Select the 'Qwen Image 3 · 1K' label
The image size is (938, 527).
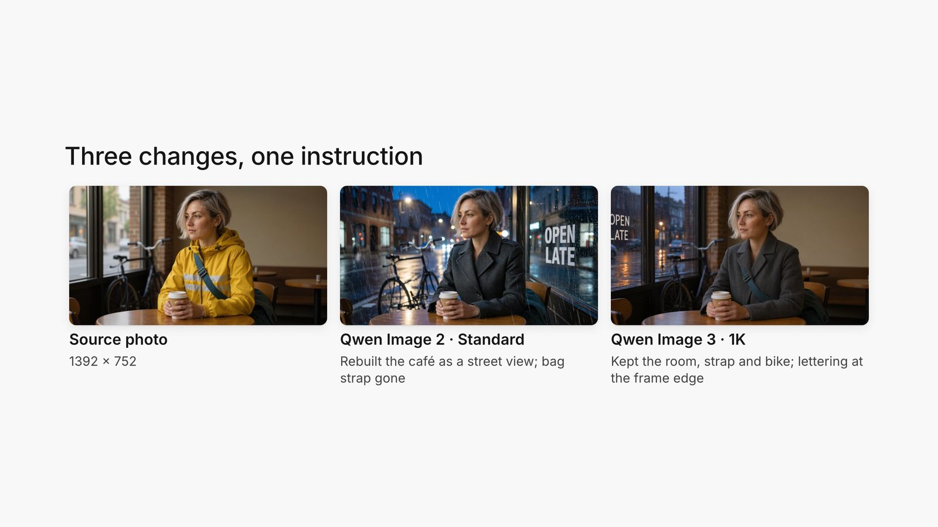click(x=678, y=340)
